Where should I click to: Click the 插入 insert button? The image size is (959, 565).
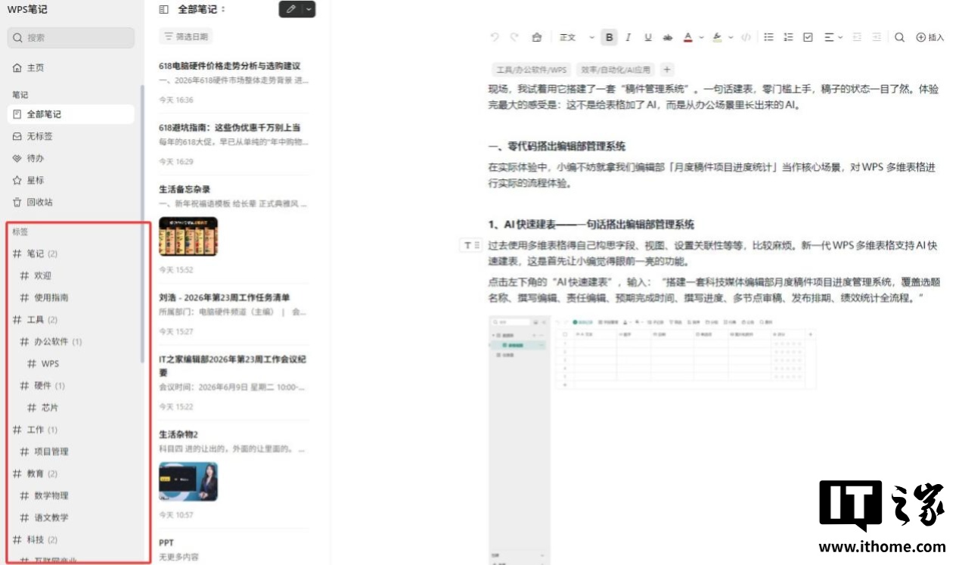coord(930,37)
